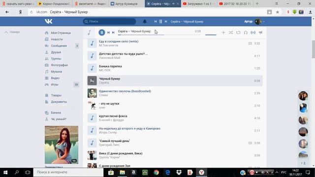Viewport: 315px width, 177px height.
Task: Switch to the Корни-Лондонский browser tab
Action: coord(54,3)
